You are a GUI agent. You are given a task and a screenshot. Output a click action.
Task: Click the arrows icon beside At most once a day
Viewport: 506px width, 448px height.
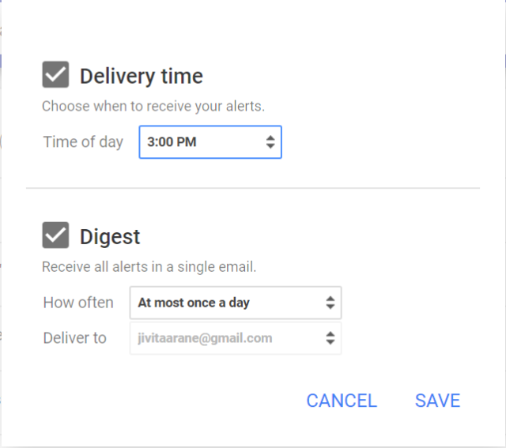(x=330, y=303)
